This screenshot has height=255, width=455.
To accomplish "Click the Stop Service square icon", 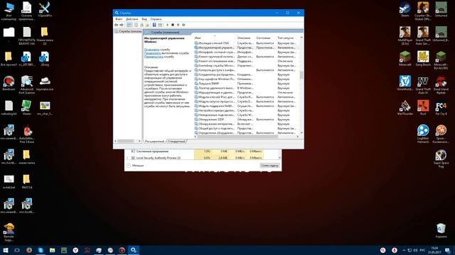I will (x=173, y=25).
